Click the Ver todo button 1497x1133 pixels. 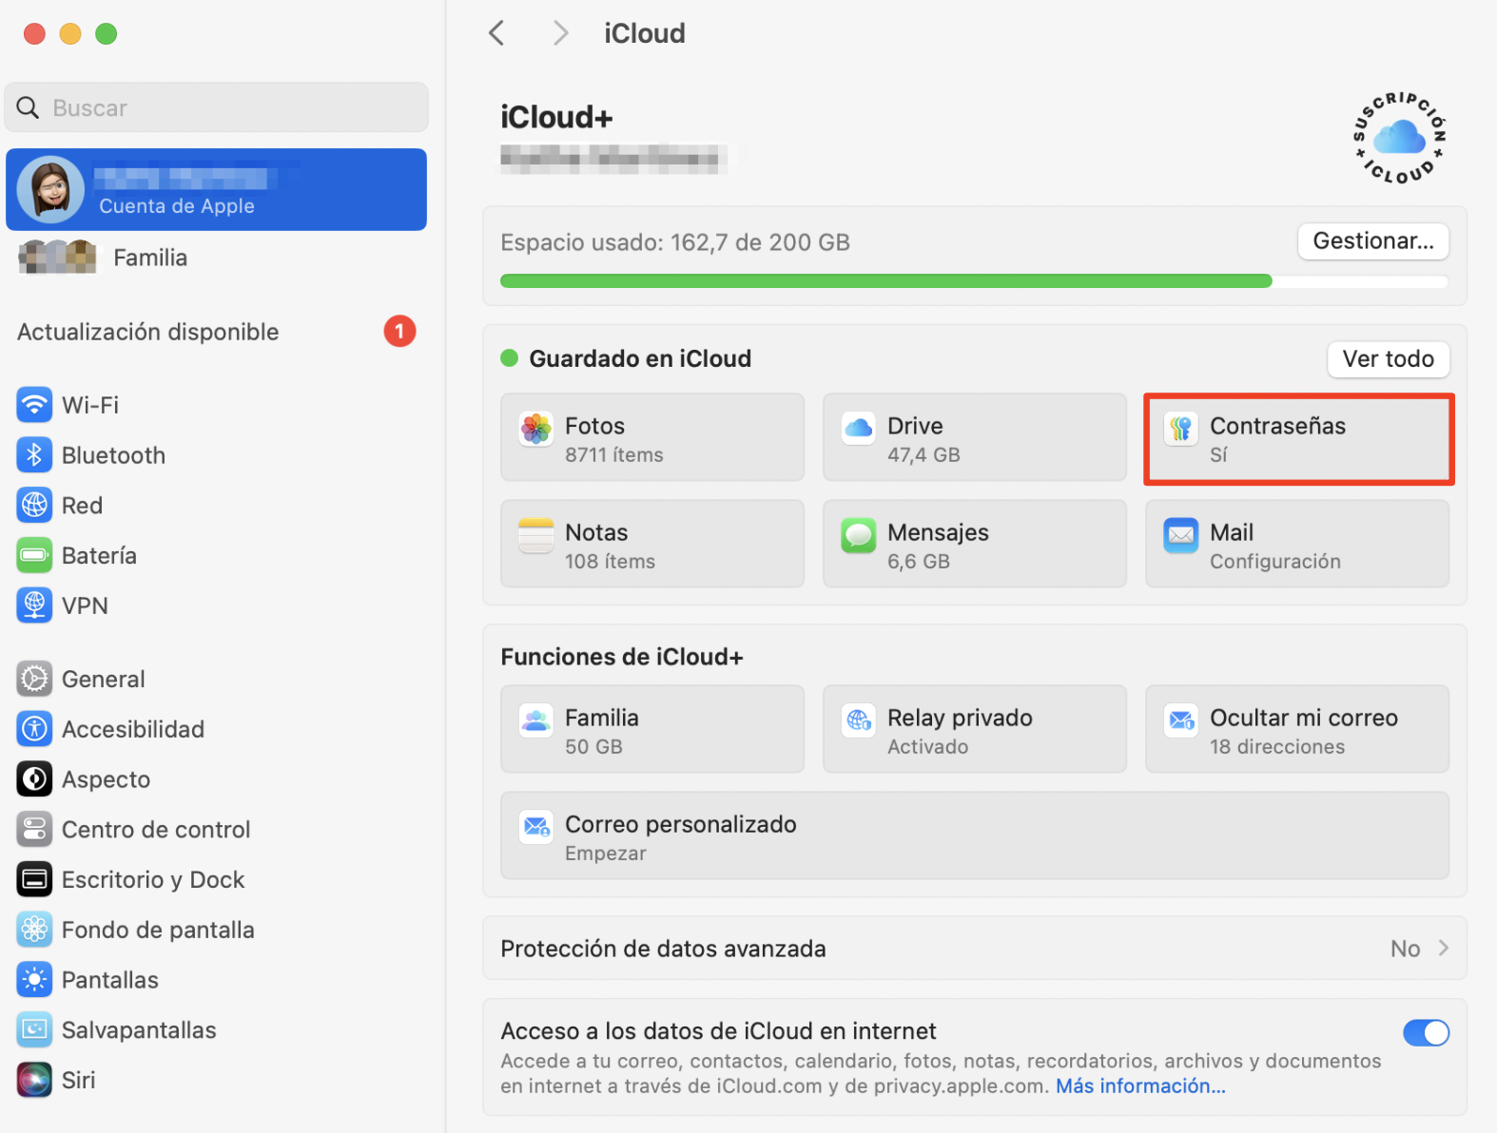[x=1389, y=359]
